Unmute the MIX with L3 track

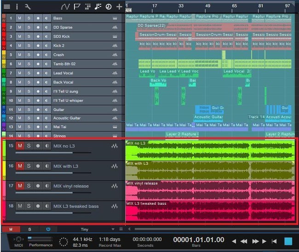tap(20, 166)
